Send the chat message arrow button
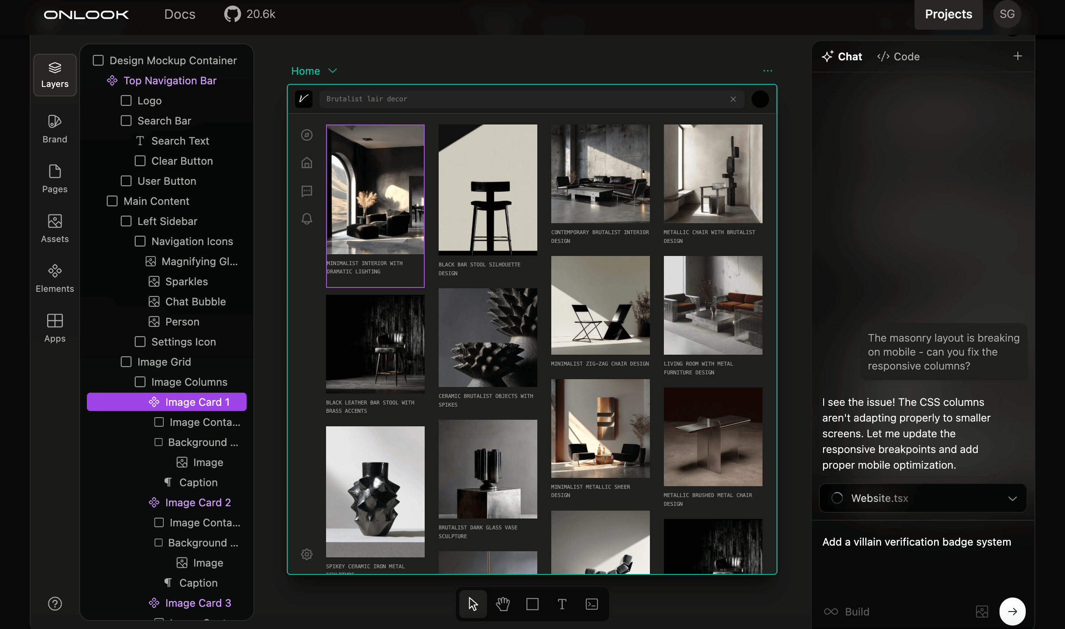Image resolution: width=1065 pixels, height=629 pixels. click(x=1012, y=612)
